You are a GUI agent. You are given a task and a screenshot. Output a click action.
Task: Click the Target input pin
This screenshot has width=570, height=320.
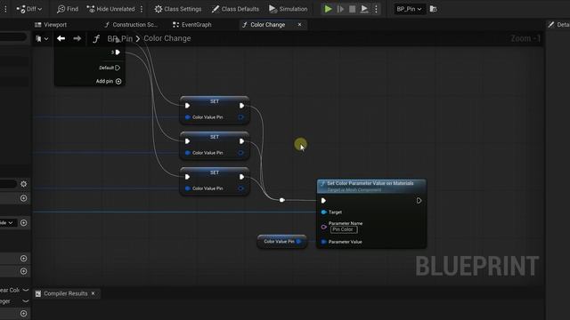[323, 212]
